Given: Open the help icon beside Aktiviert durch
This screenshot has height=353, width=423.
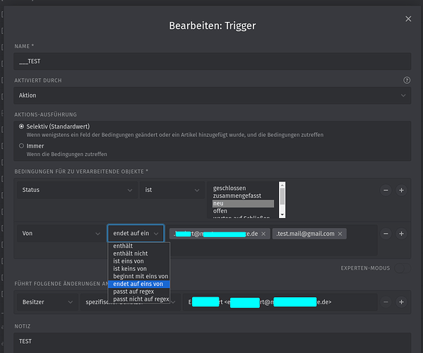Looking at the screenshot, I should (407, 80).
